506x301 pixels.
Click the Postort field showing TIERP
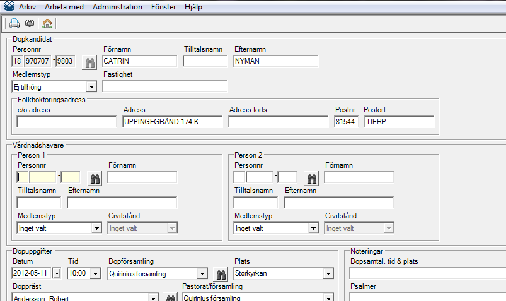pos(399,122)
